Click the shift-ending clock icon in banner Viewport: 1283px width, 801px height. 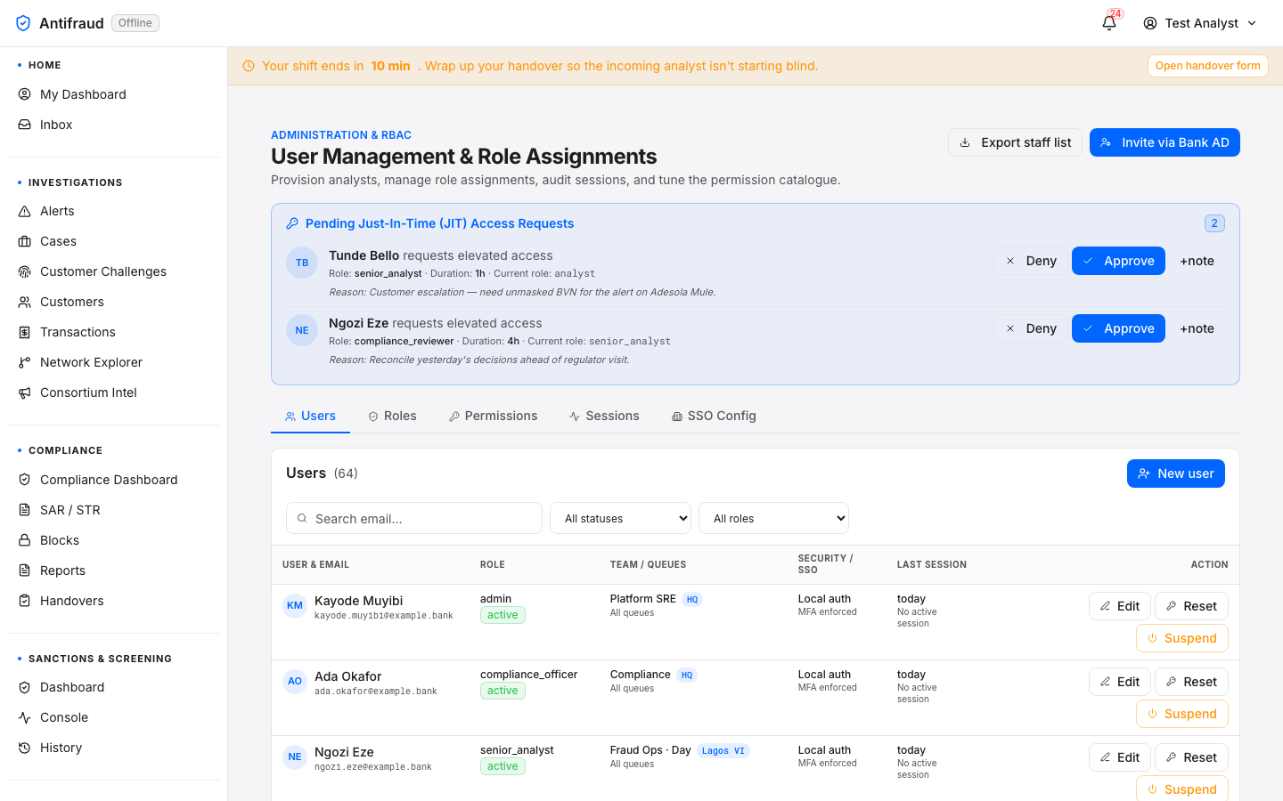[x=249, y=66]
